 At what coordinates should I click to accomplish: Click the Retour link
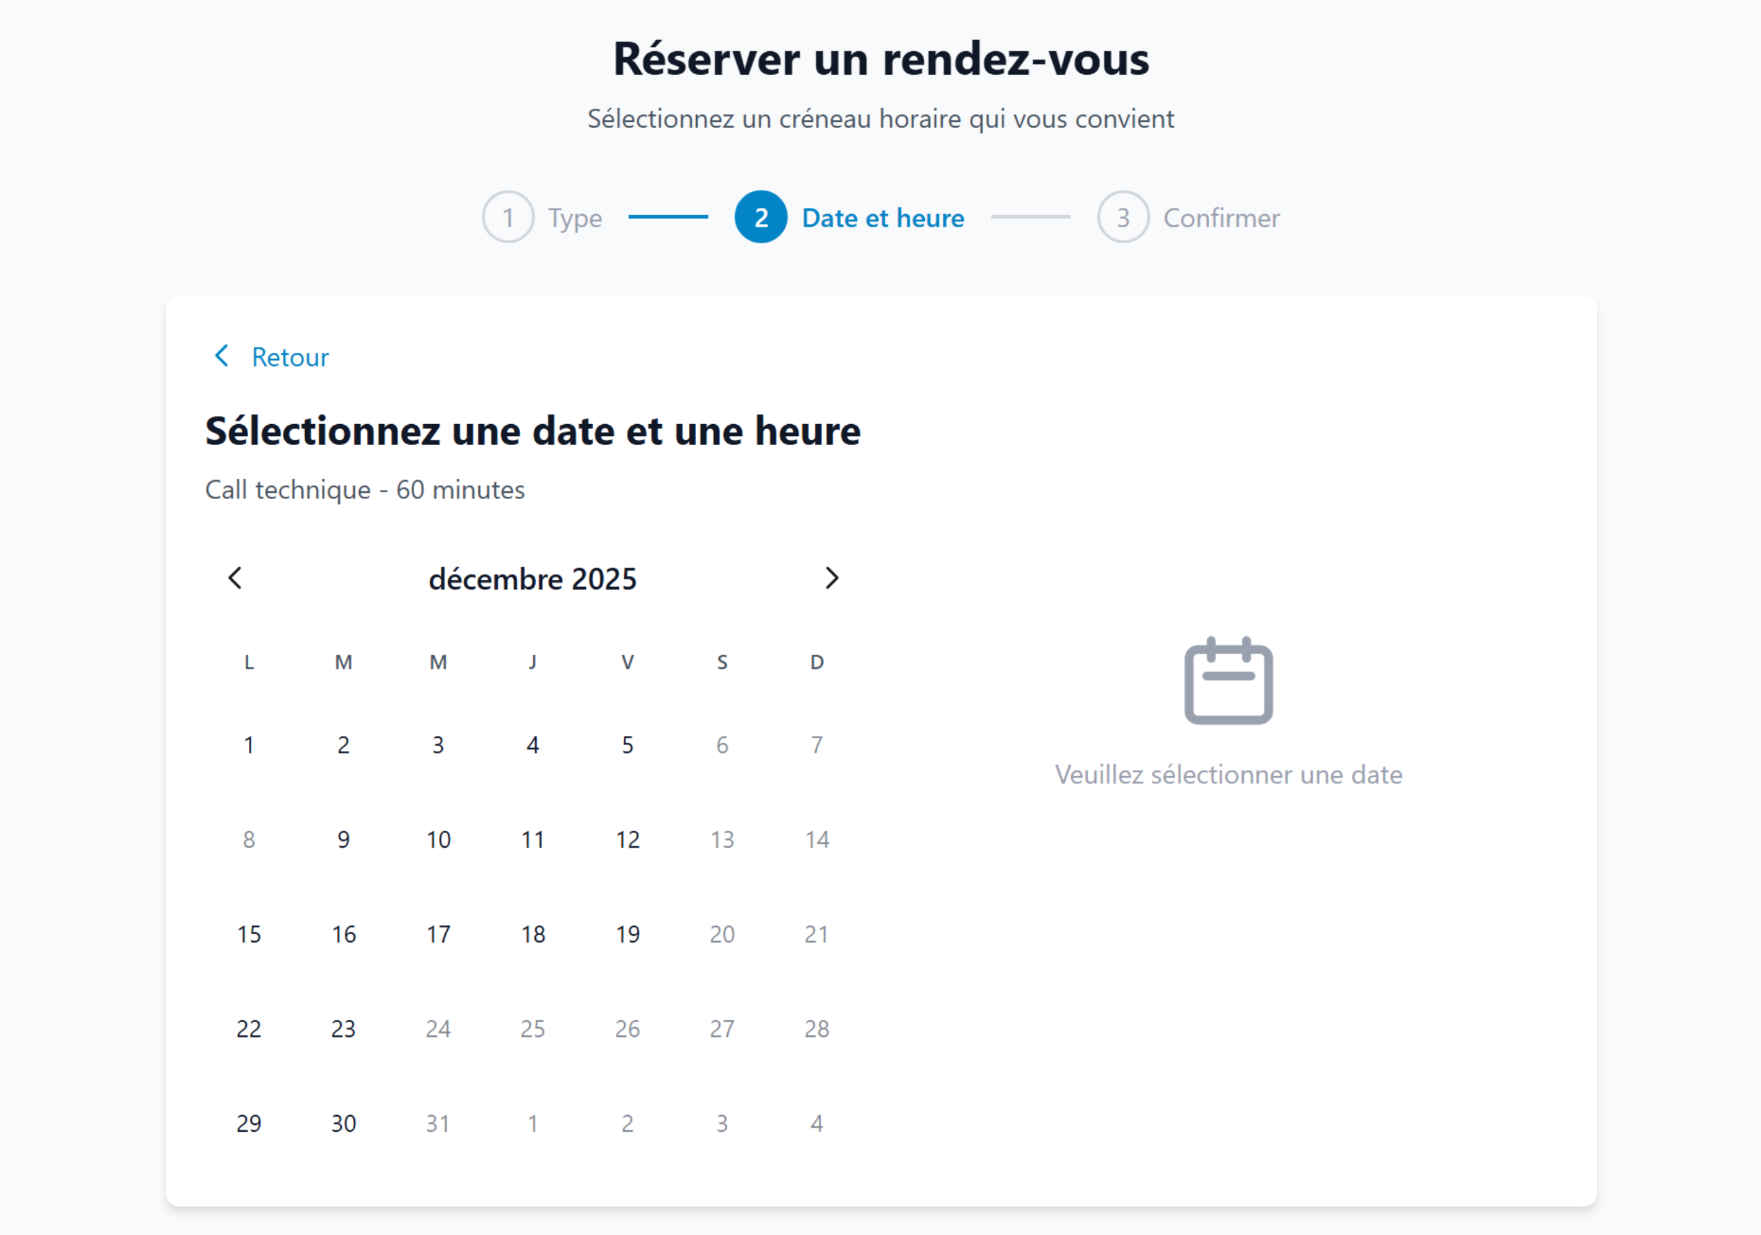[x=289, y=356]
